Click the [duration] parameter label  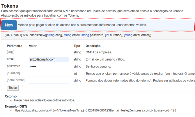coord(13,73)
